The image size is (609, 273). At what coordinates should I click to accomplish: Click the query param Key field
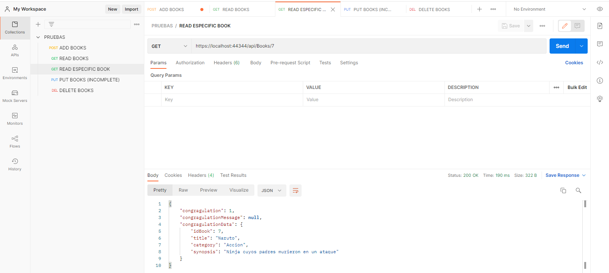coord(232,100)
